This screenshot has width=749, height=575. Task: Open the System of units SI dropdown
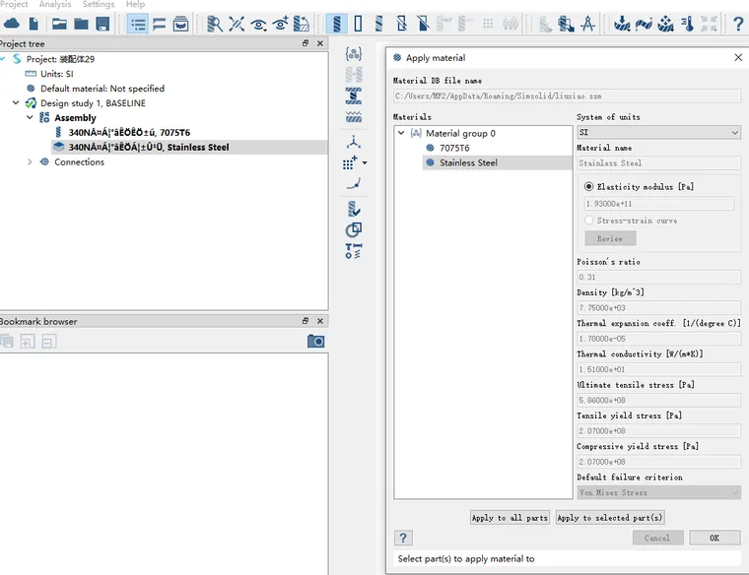coord(658,132)
